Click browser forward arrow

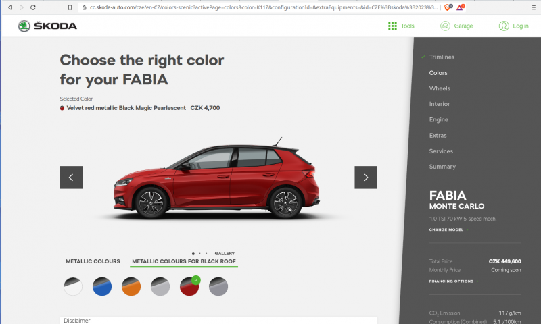coord(22,7)
